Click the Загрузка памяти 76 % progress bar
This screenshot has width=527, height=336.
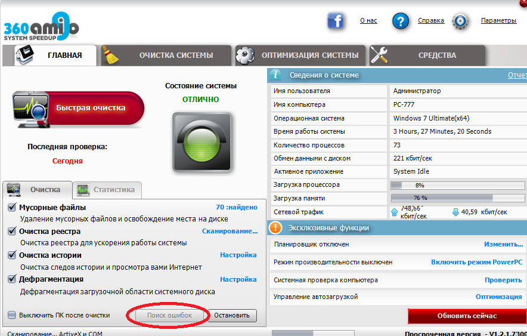pos(457,198)
